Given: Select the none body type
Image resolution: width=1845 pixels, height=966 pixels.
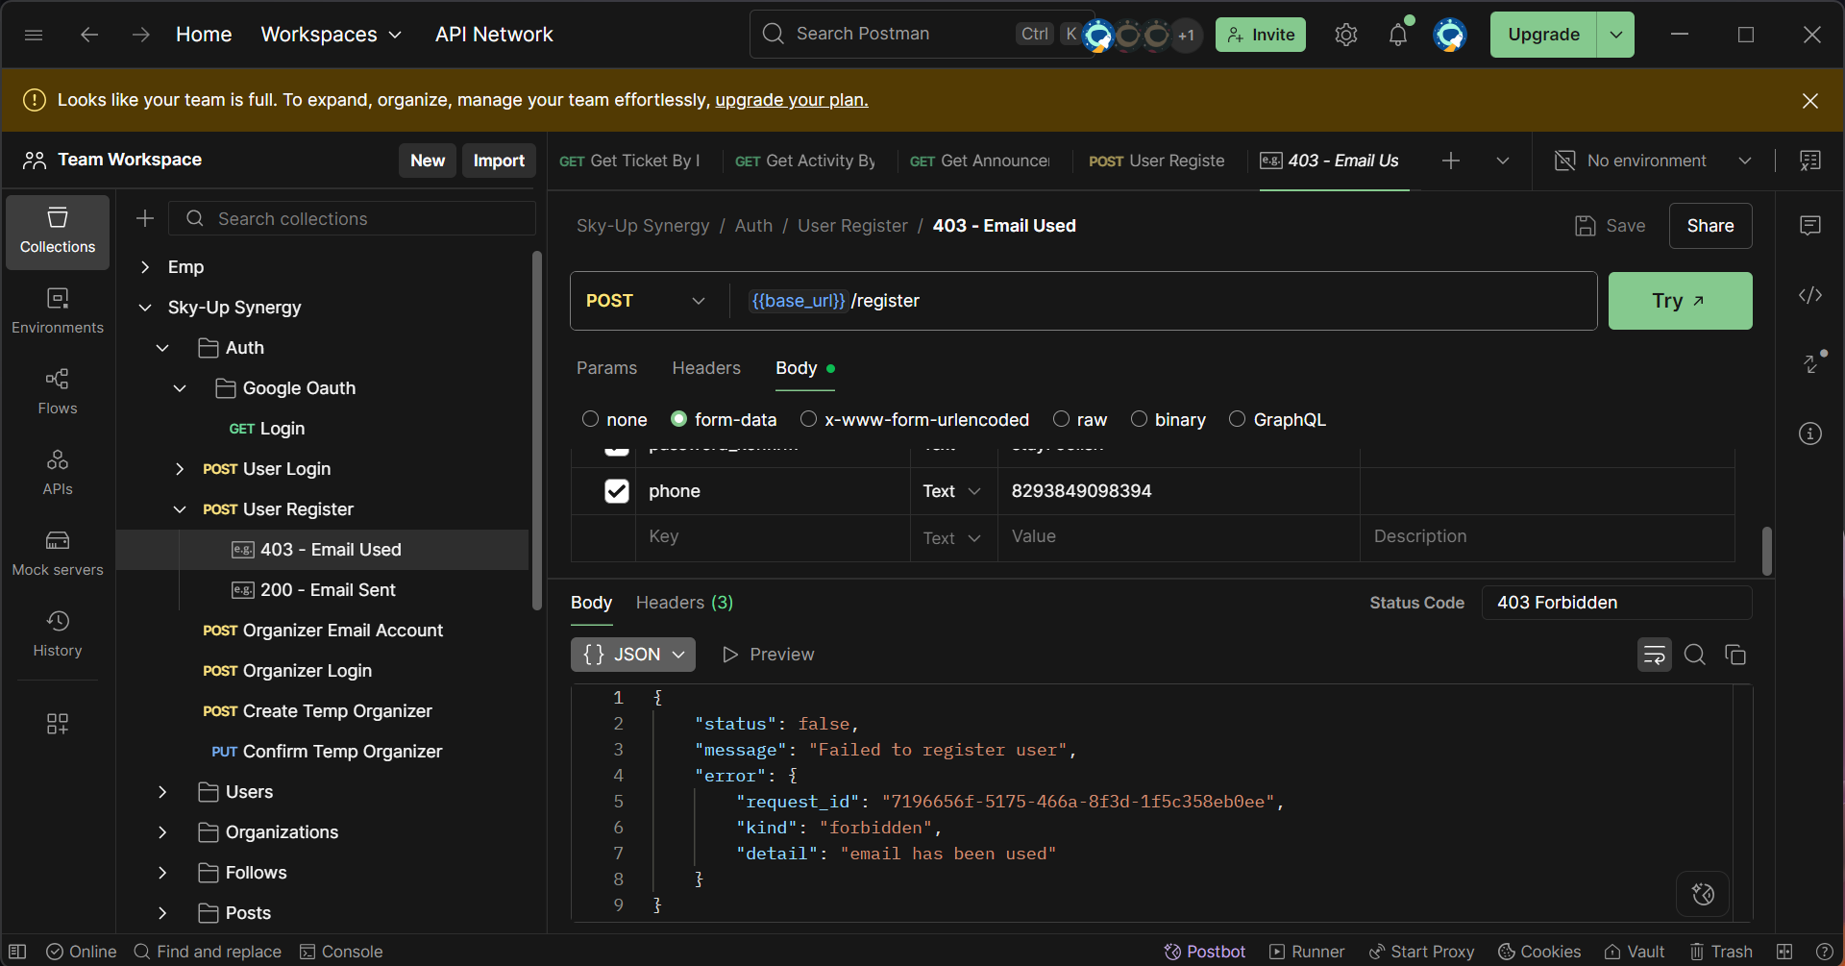Looking at the screenshot, I should point(590,419).
